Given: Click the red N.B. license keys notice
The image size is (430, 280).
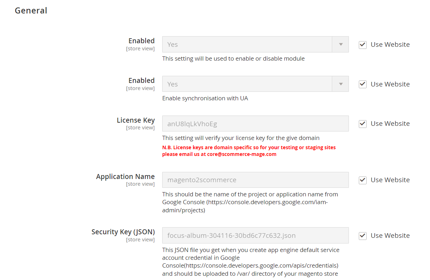Looking at the screenshot, I should (249, 147).
